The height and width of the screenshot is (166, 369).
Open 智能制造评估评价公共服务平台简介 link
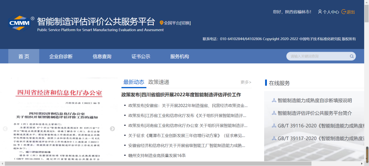coord(315,113)
